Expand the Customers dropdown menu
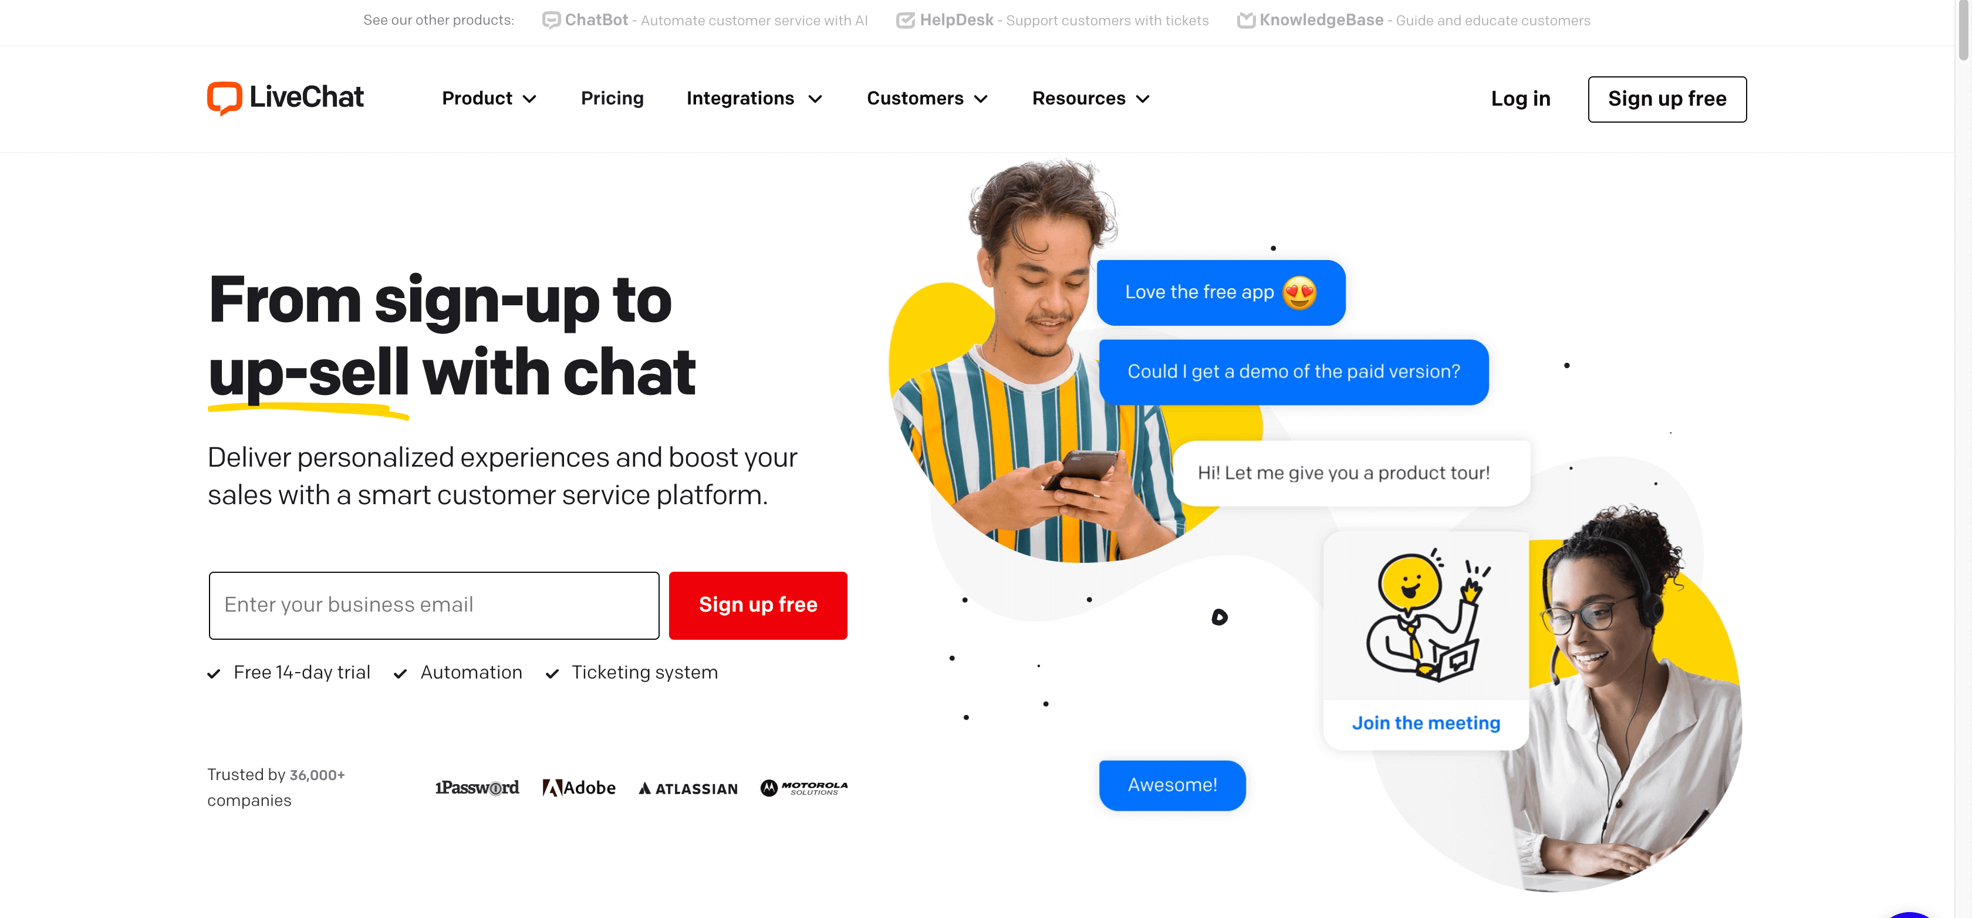Screen dimensions: 1972x918 [928, 98]
